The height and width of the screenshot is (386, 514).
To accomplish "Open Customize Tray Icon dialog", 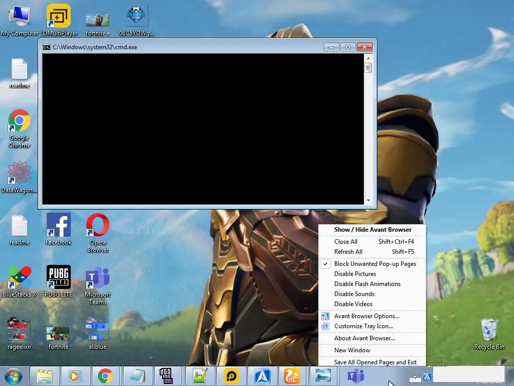I will (x=372, y=326).
